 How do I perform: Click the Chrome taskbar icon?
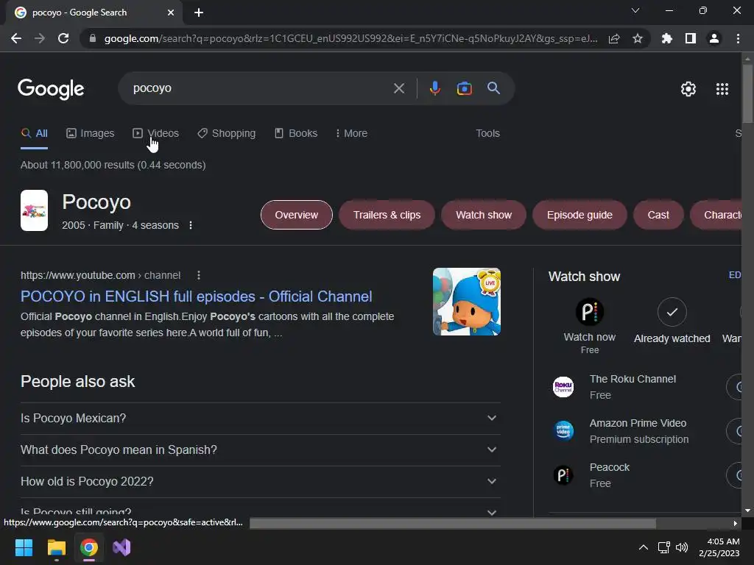coord(88,547)
